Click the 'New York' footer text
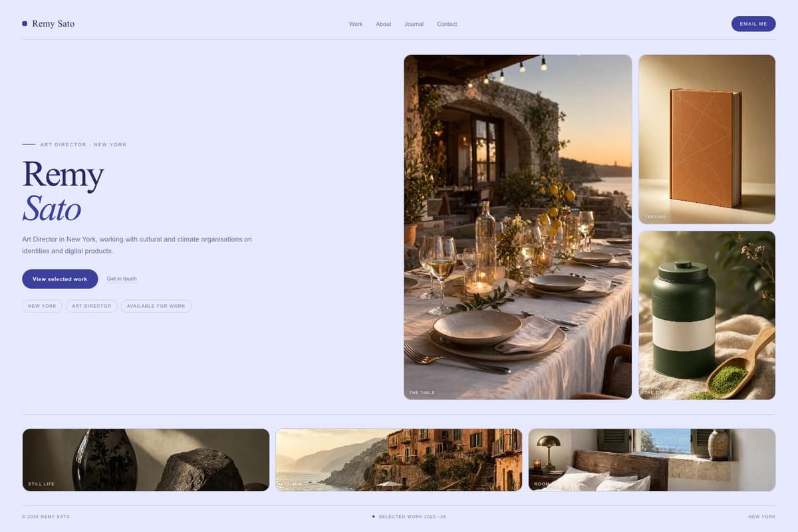Screen dimensions: 798x532 [761, 517]
